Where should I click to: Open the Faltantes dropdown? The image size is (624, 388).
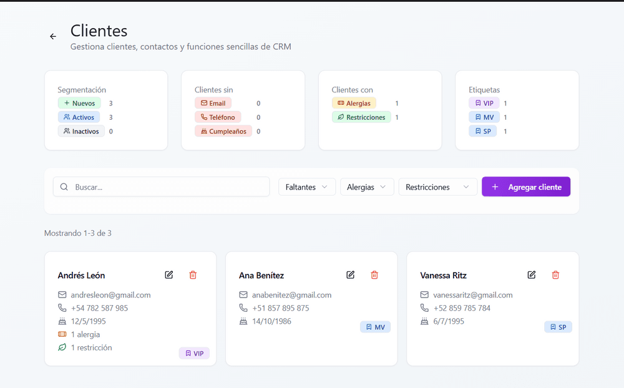(x=306, y=187)
